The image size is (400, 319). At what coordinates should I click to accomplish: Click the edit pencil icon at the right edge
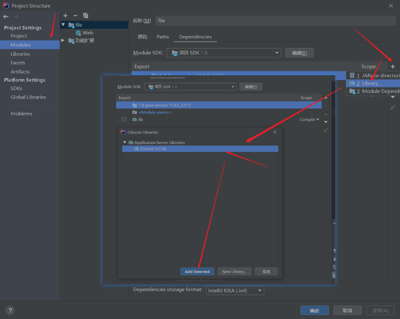pos(393,107)
